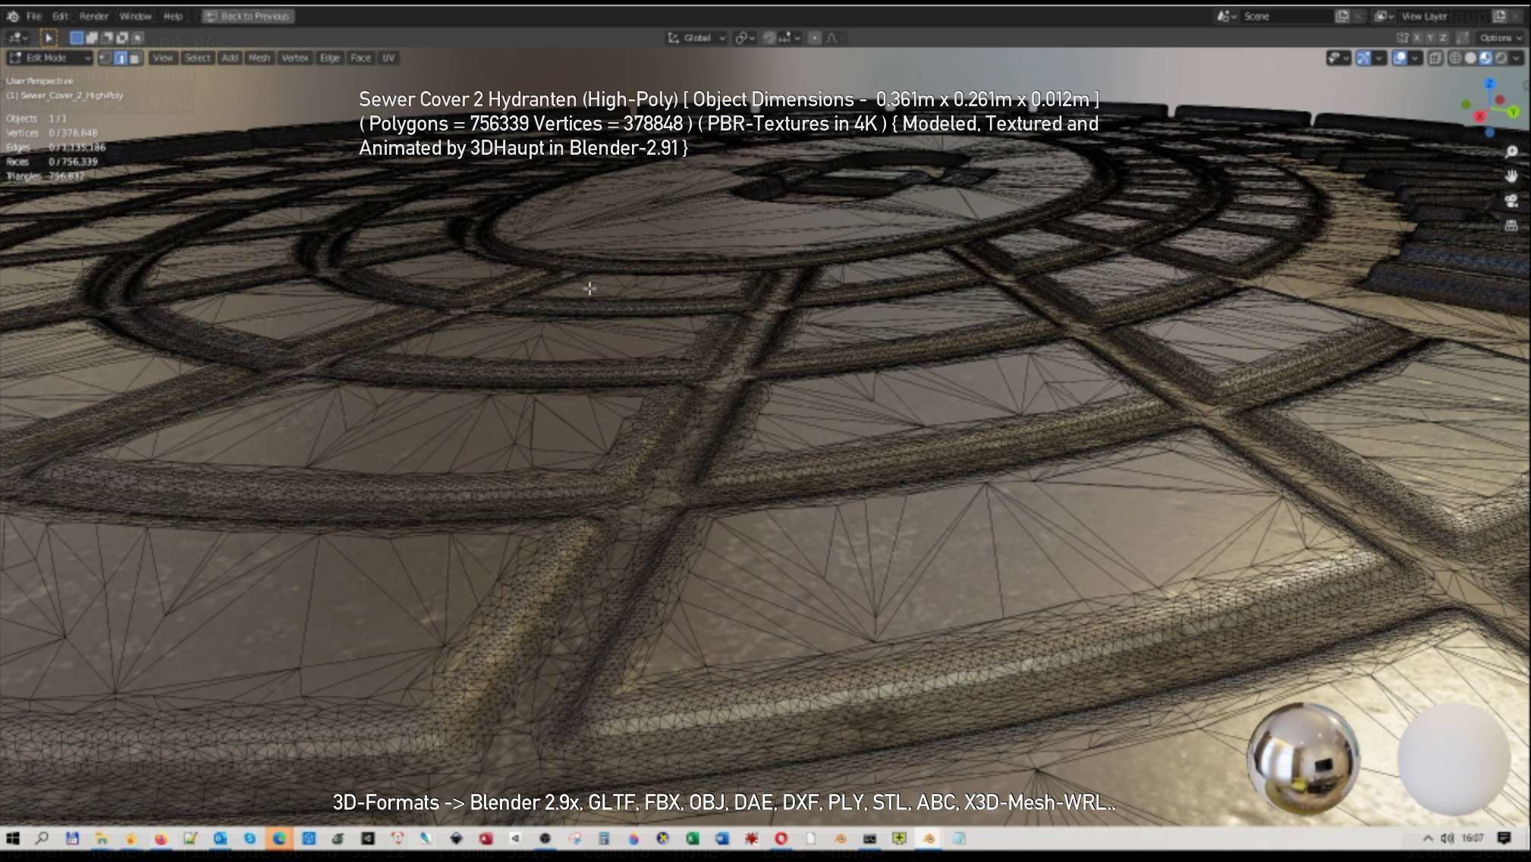Image resolution: width=1531 pixels, height=862 pixels.
Task: Open the Help menu
Action: [x=173, y=16]
